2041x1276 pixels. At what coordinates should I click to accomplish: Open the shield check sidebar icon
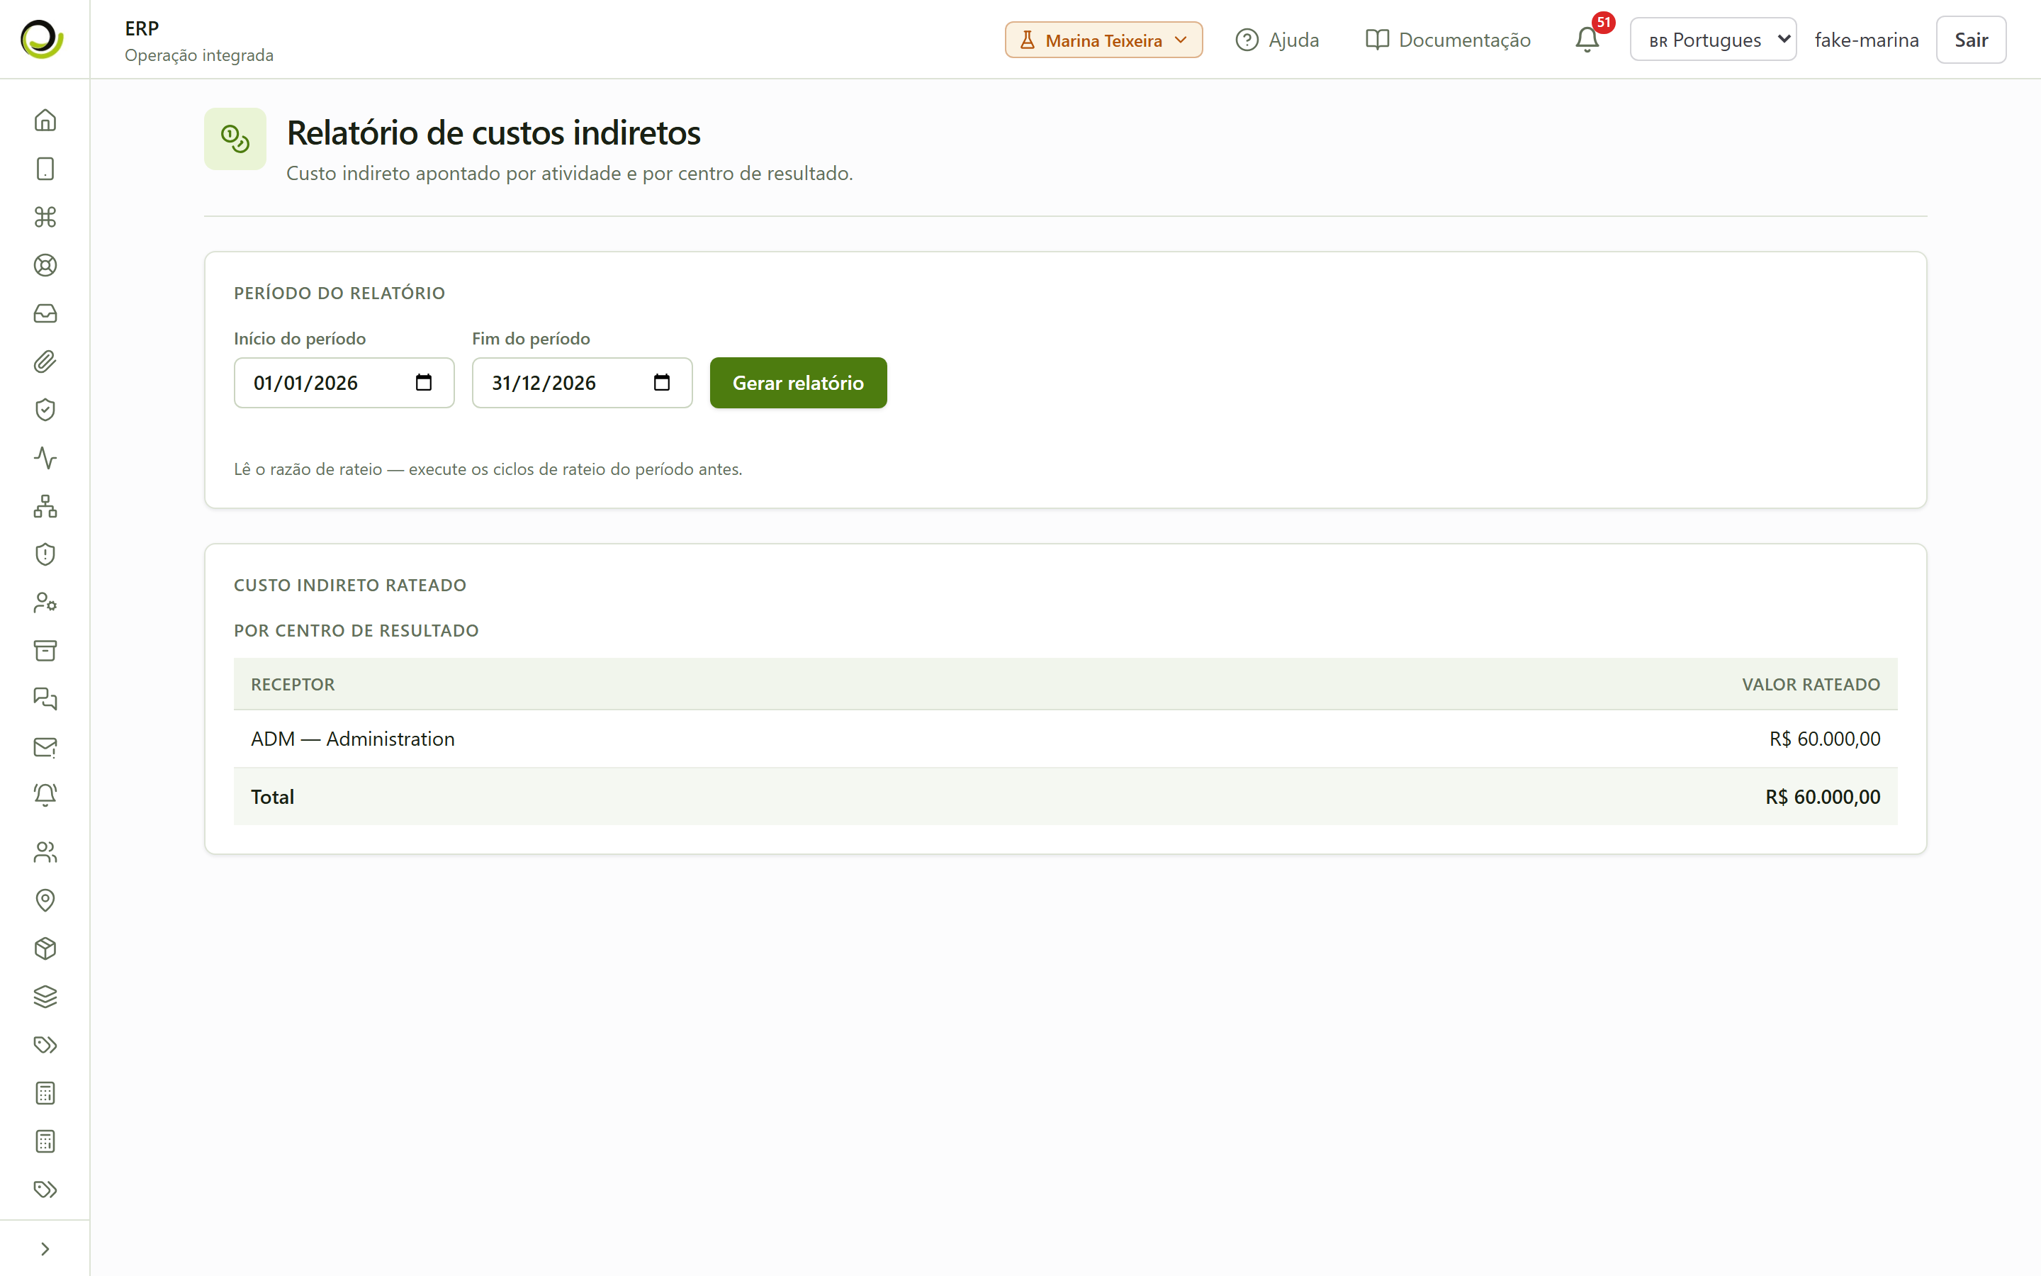pos(45,409)
